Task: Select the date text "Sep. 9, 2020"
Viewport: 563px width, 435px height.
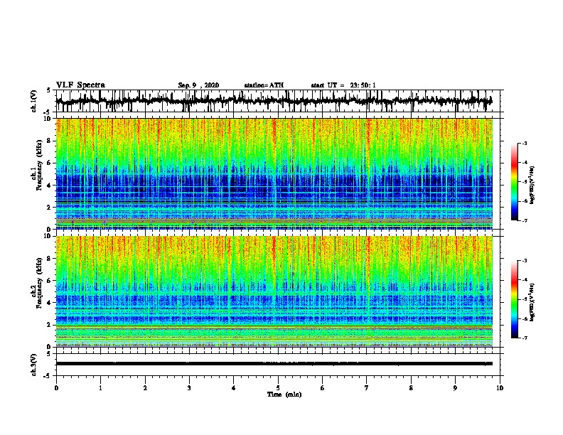Action: [x=198, y=85]
